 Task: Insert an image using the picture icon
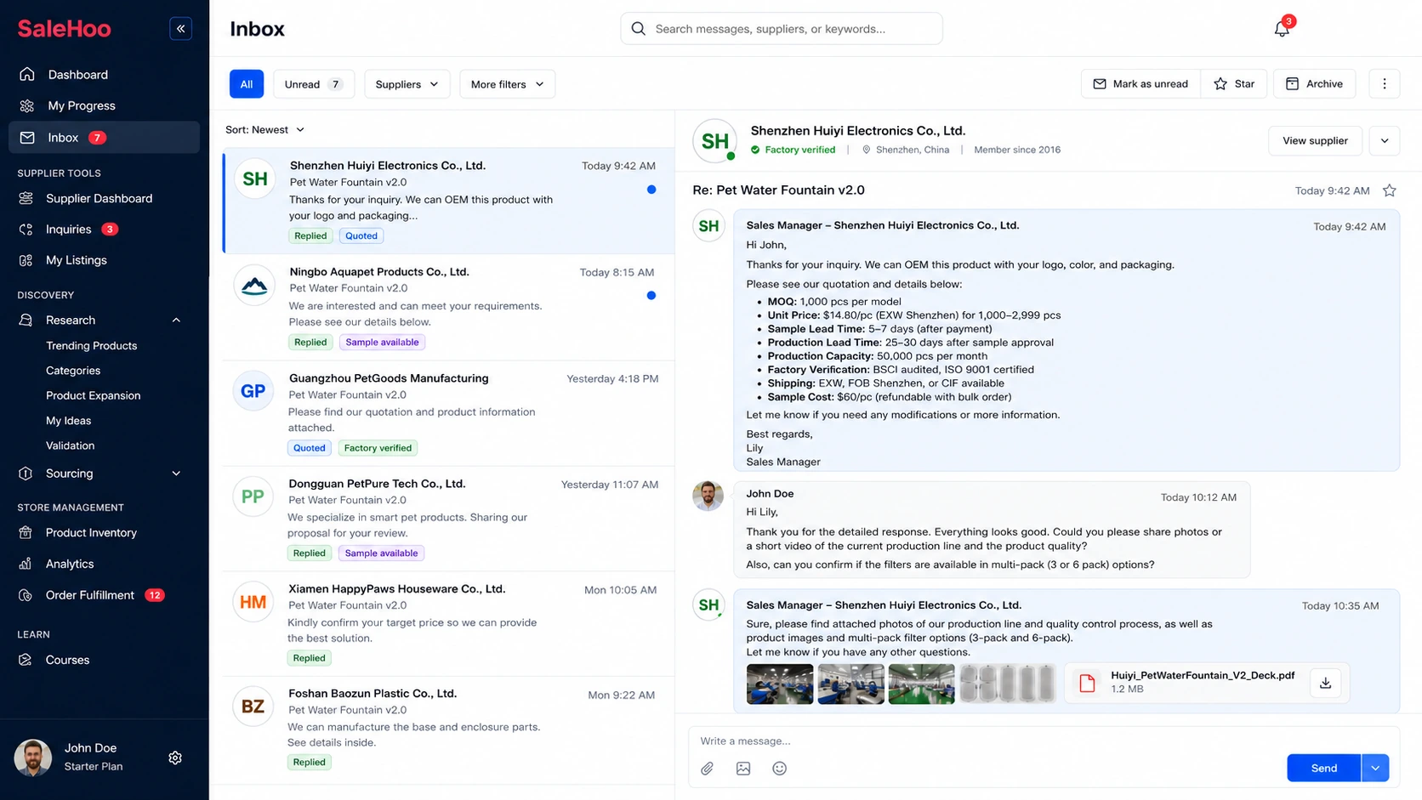pos(743,769)
